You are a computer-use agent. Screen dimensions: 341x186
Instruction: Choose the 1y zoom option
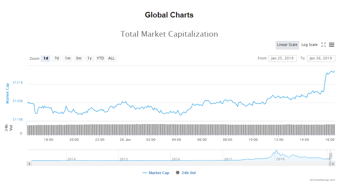[x=89, y=58]
